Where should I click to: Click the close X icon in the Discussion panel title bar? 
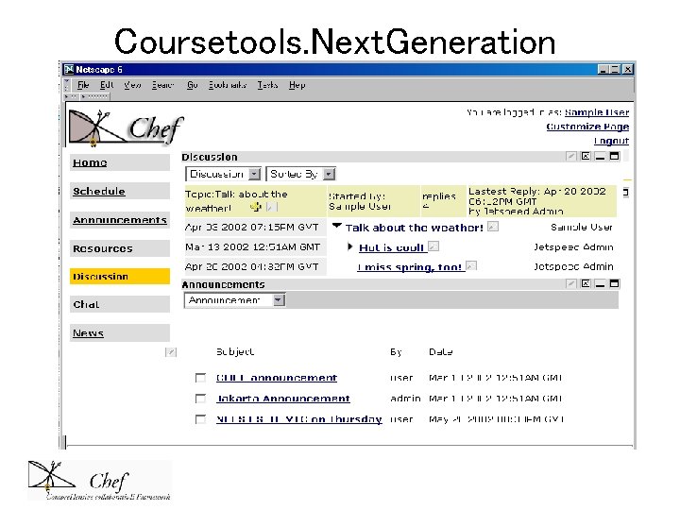point(586,156)
